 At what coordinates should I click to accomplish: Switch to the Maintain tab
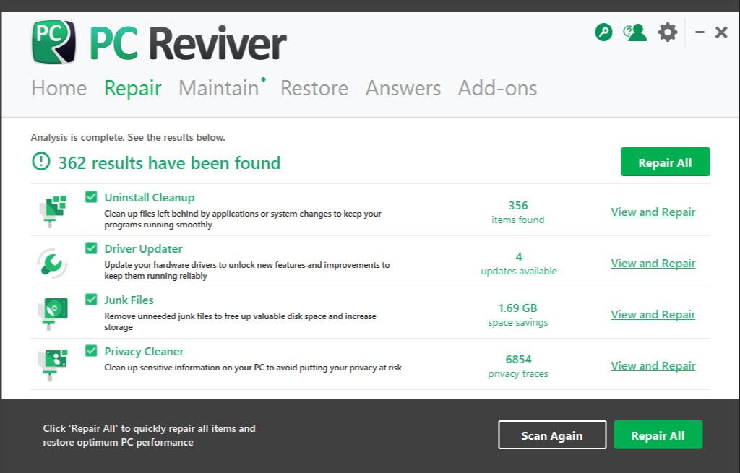tap(218, 88)
